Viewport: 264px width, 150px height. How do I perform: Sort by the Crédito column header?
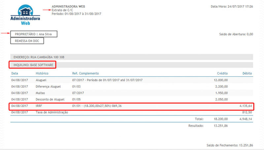click(x=222, y=73)
